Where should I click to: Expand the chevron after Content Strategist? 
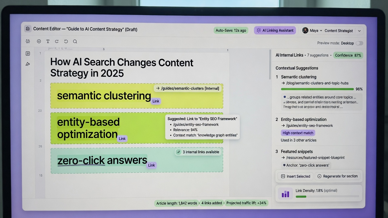pyautogui.click(x=359, y=31)
